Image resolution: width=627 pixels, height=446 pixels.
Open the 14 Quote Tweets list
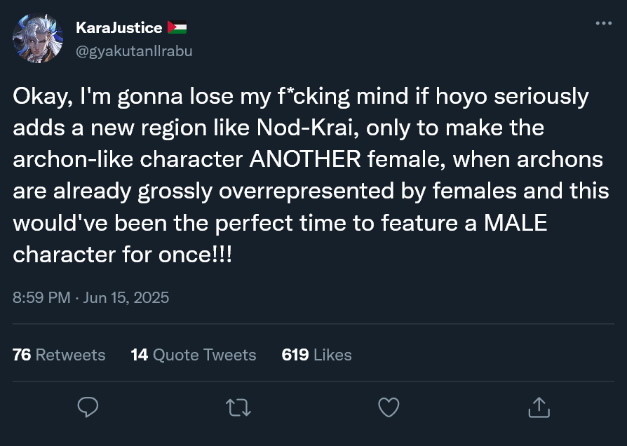pyautogui.click(x=194, y=355)
